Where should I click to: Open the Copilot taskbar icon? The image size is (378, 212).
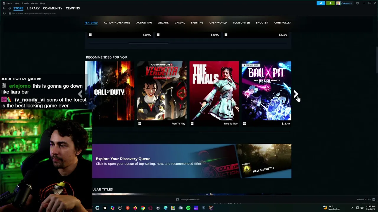tap(112, 208)
